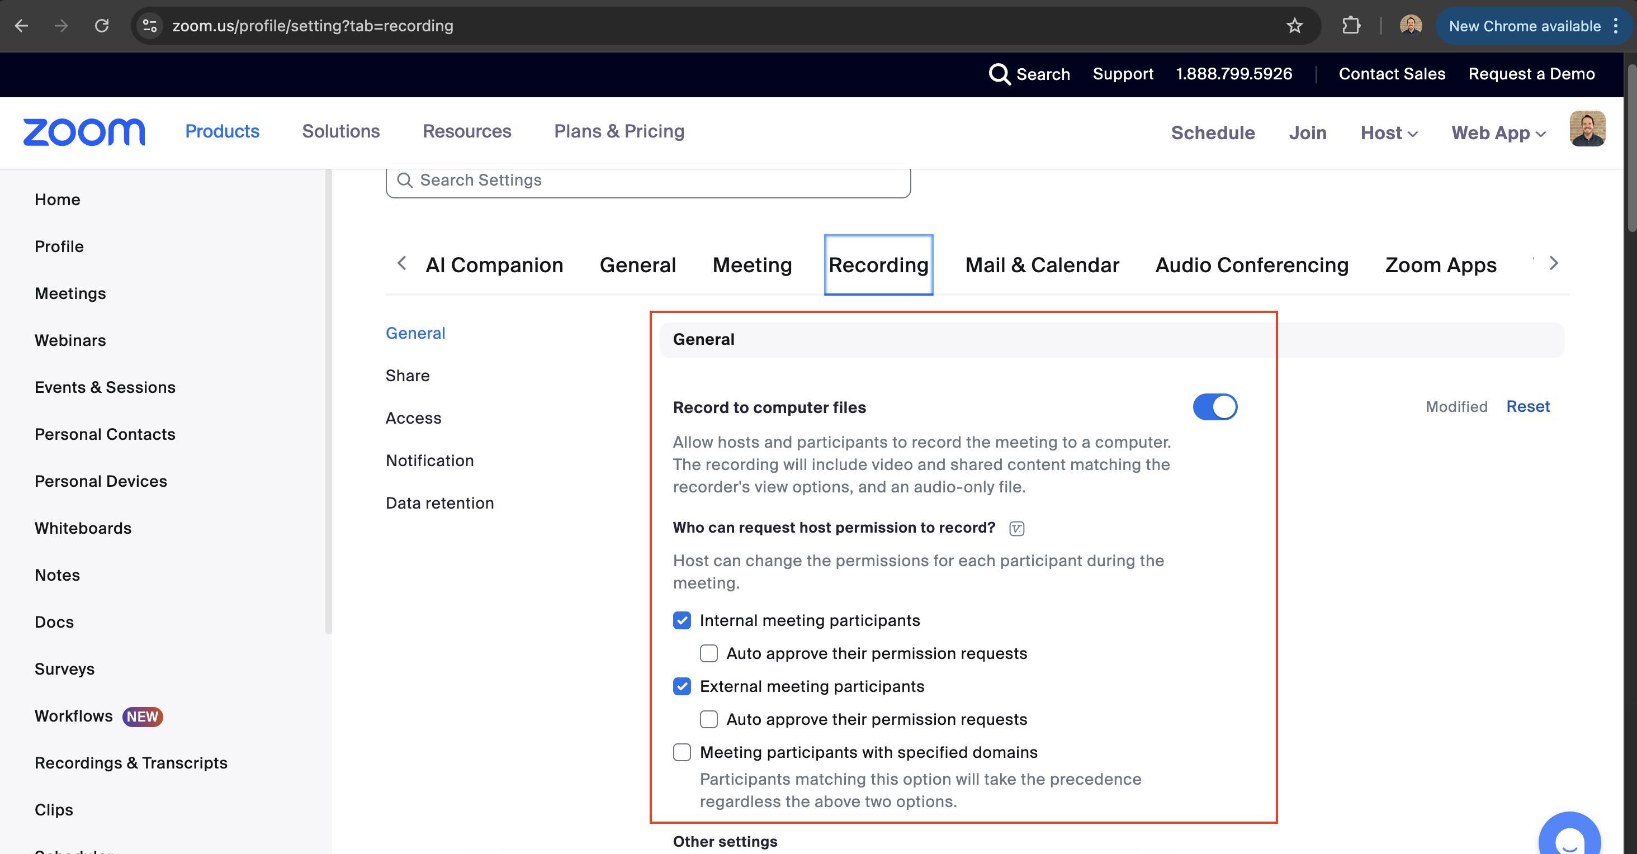Click the Search Settings field
The image size is (1637, 854).
(x=648, y=181)
